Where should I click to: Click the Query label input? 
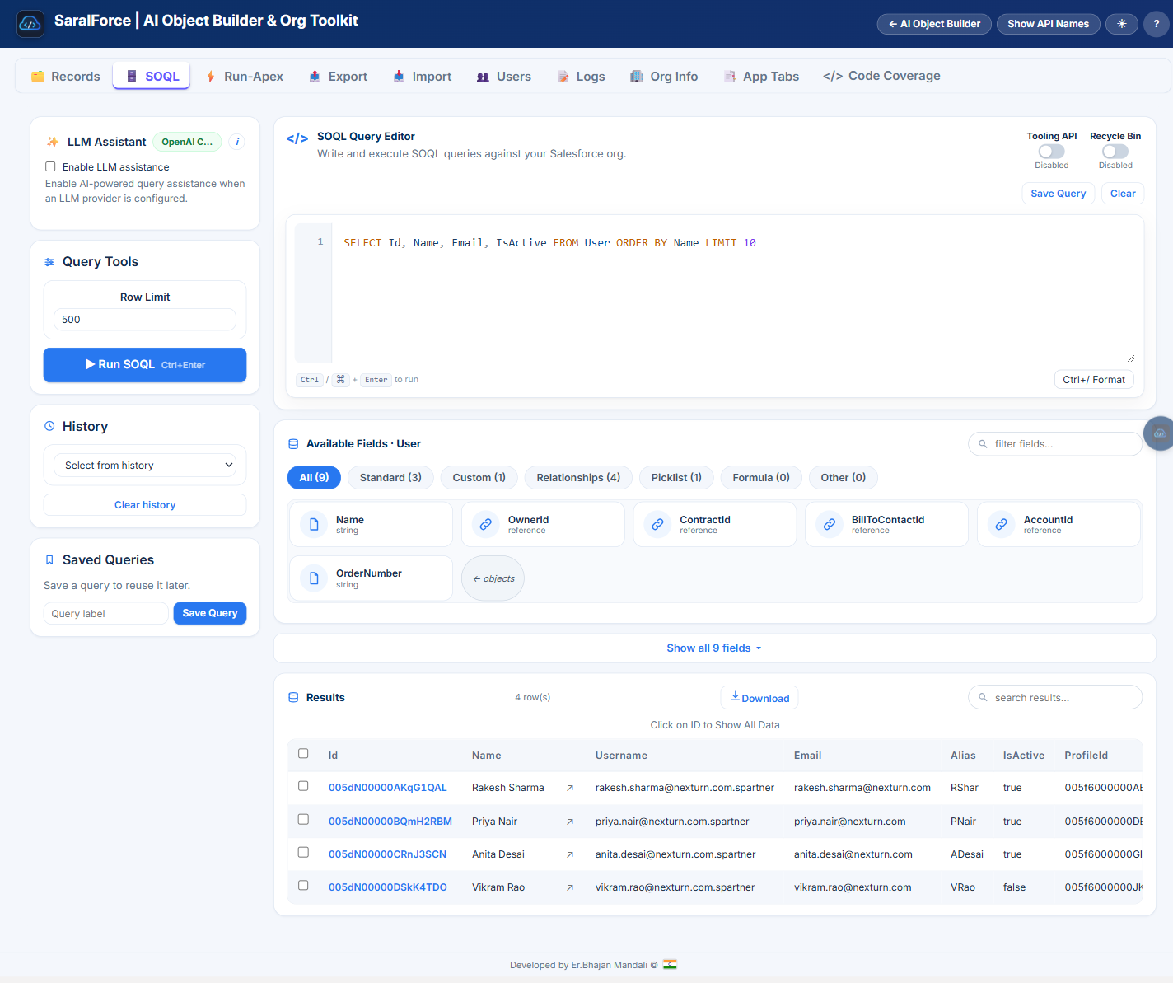point(106,614)
